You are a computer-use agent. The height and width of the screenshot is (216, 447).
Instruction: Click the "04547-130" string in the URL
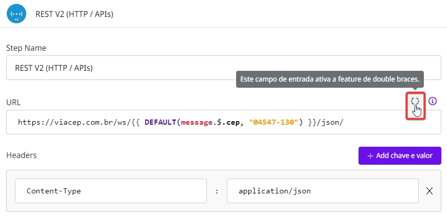(x=273, y=123)
